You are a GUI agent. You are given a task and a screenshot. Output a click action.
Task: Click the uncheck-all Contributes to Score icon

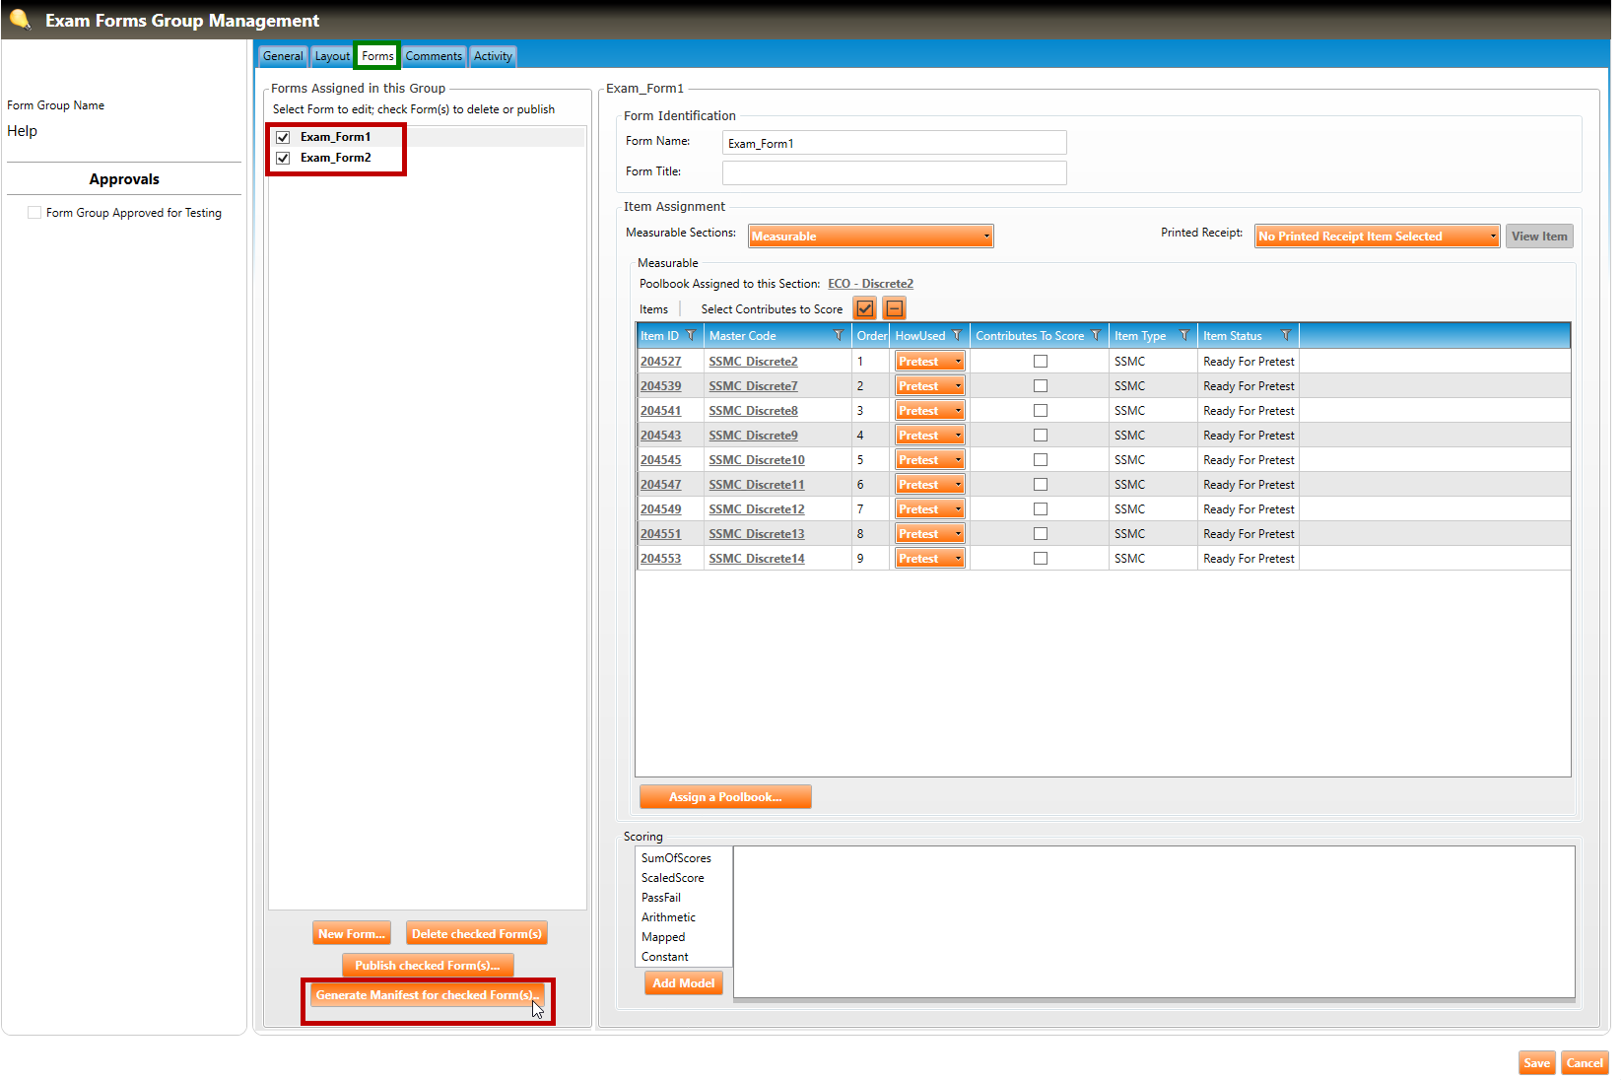[x=894, y=308]
